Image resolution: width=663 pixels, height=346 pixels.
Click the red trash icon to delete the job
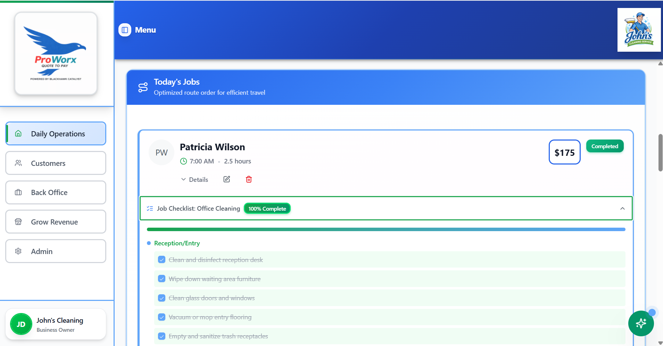(x=249, y=179)
